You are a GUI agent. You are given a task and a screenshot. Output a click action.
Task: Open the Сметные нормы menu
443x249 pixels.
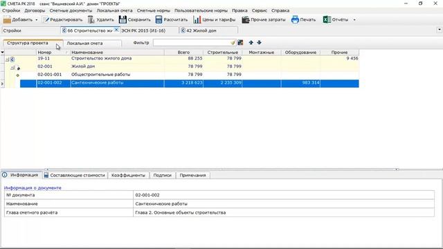pos(154,10)
